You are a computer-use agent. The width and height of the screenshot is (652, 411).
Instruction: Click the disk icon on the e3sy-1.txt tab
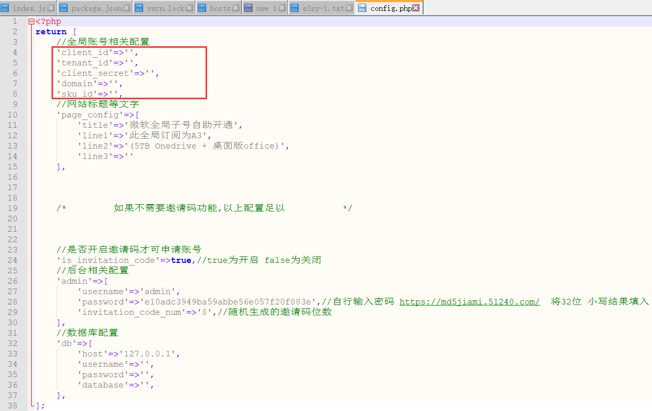tap(296, 8)
